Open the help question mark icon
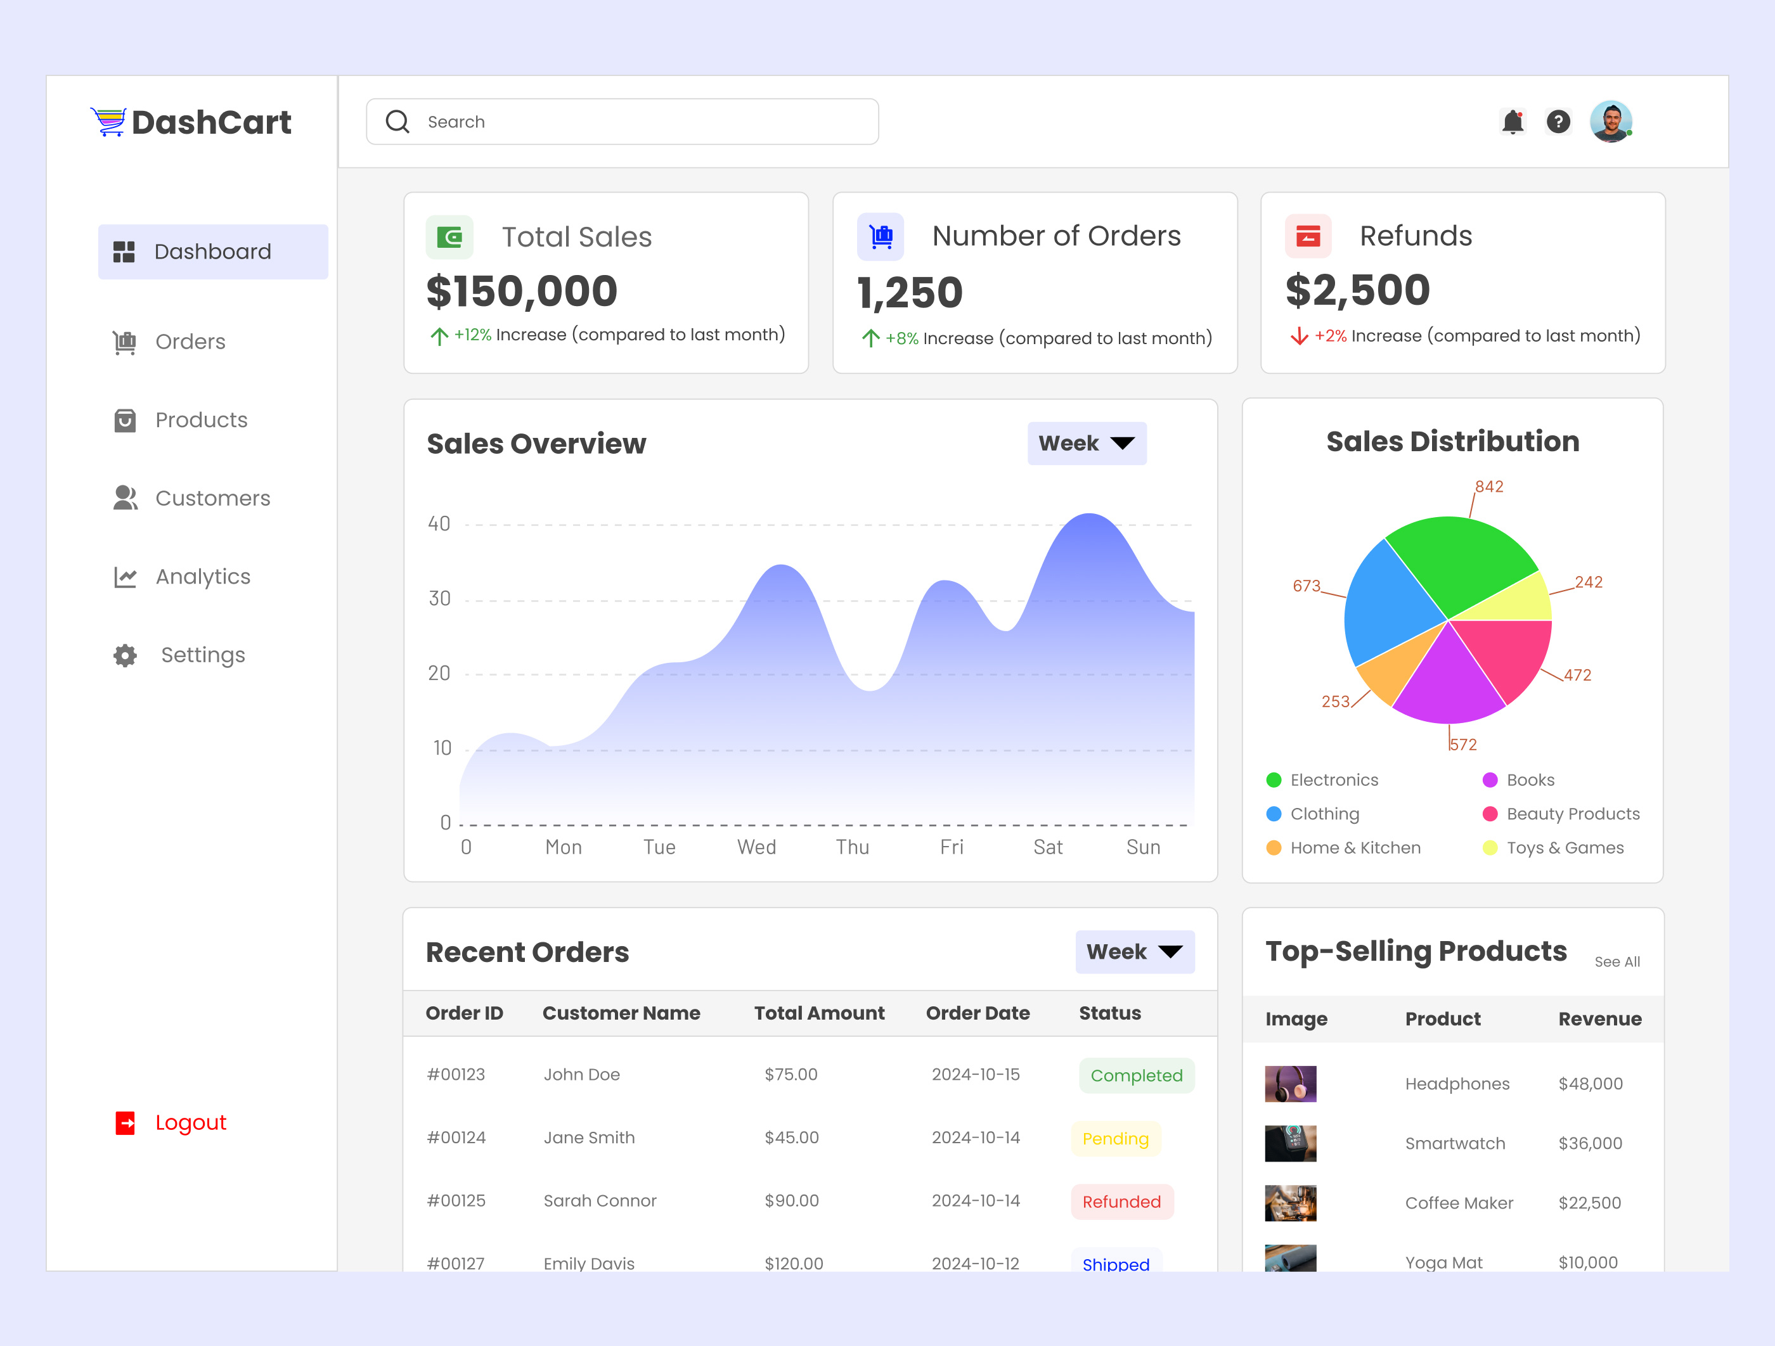Viewport: 1775px width, 1346px height. tap(1558, 121)
